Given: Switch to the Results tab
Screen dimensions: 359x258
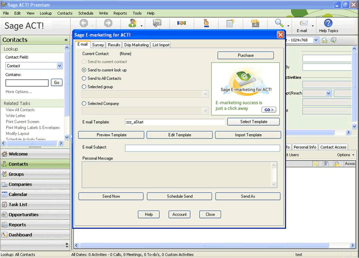Looking at the screenshot, I should pos(114,45).
